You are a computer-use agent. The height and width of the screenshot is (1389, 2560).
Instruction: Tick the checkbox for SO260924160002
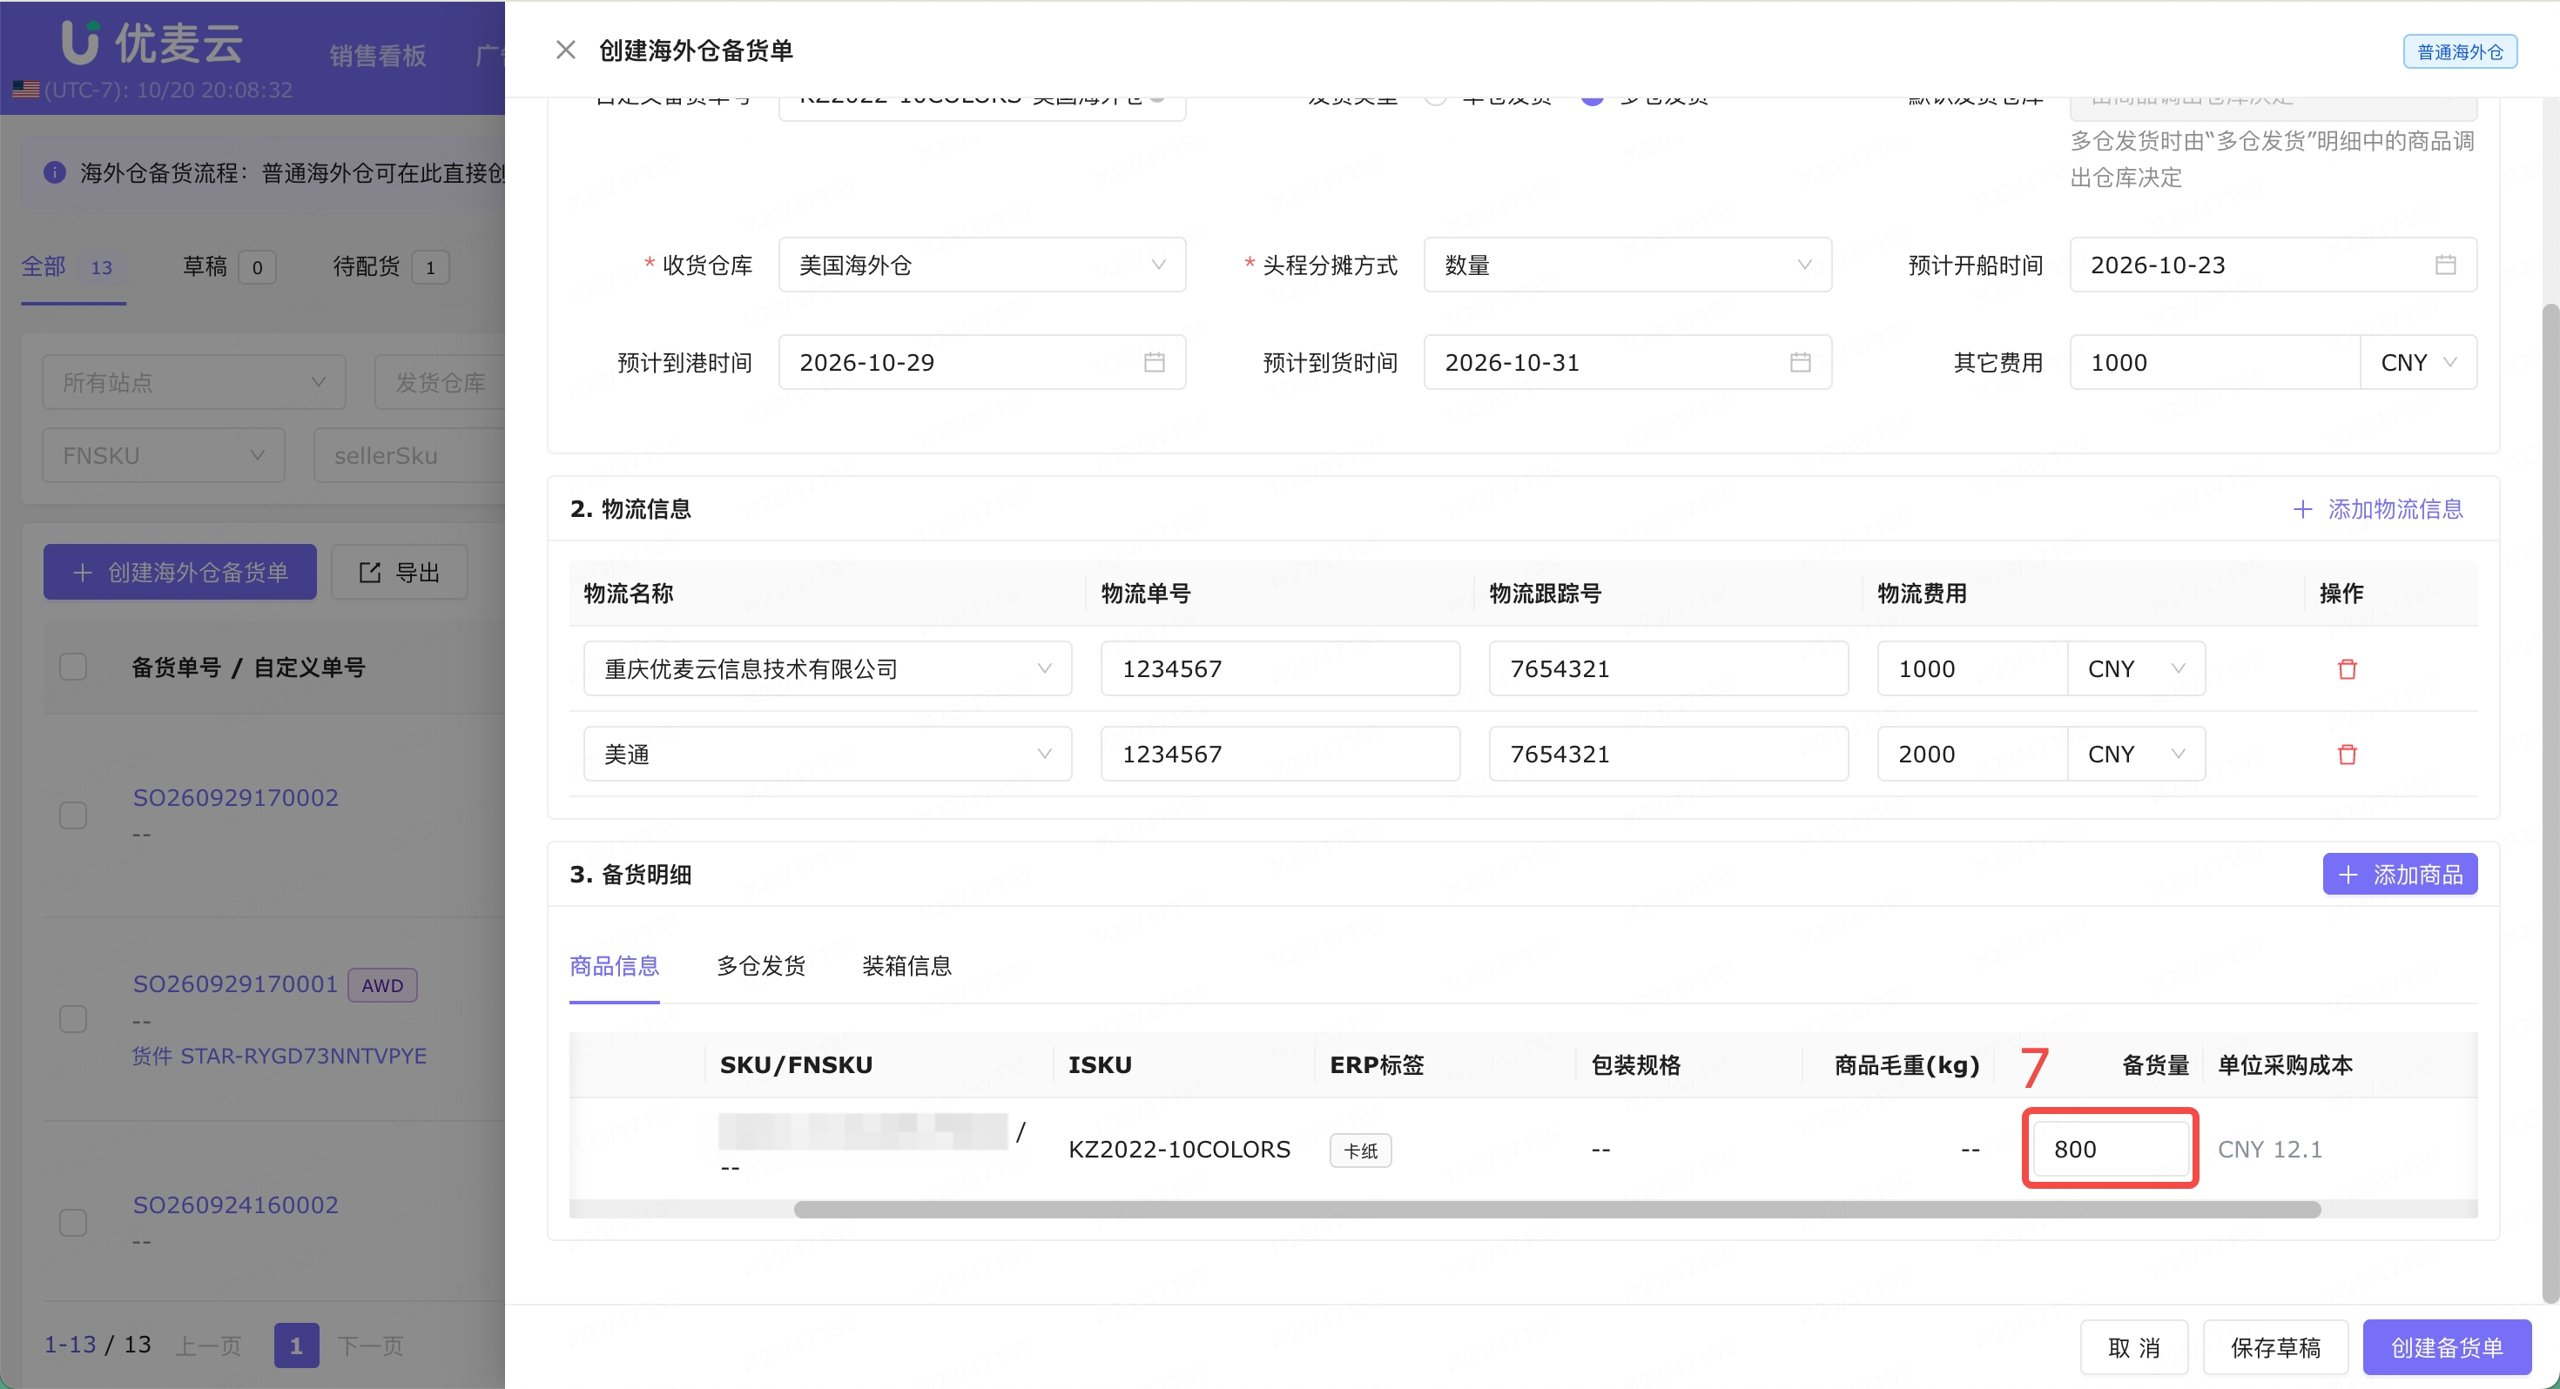coord(73,1223)
